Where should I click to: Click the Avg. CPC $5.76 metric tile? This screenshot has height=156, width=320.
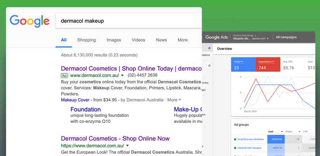point(292,65)
